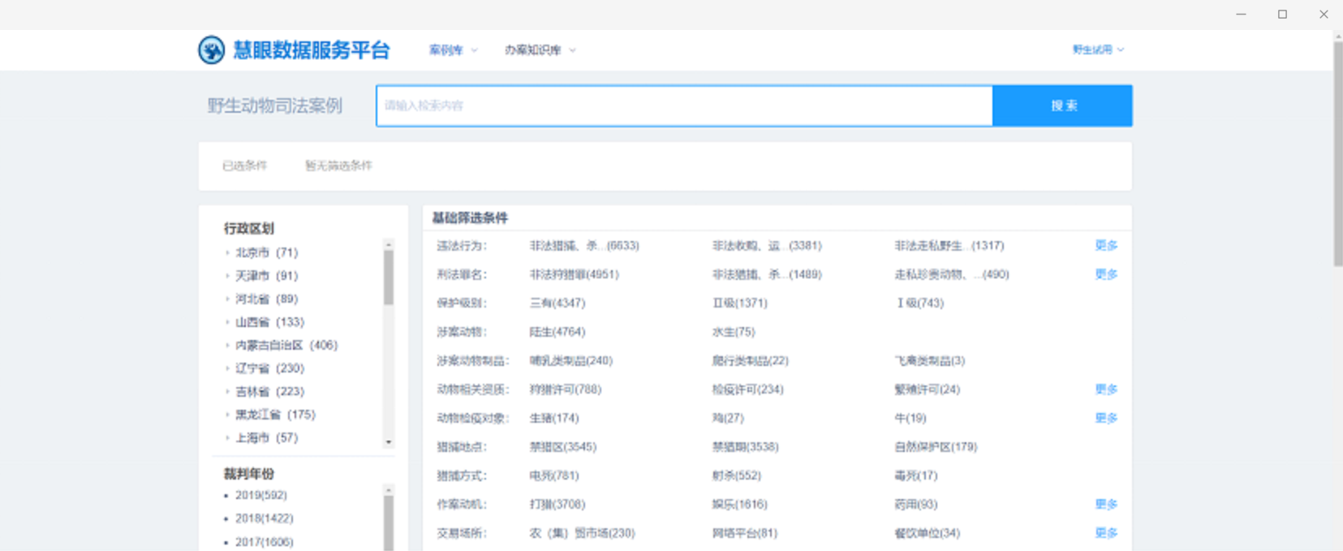Select 禁猎区(3545) location filter
The width and height of the screenshot is (1343, 551).
click(x=562, y=447)
